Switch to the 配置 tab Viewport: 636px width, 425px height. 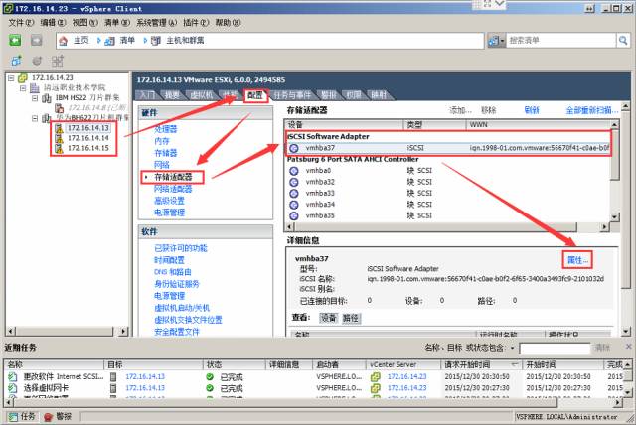(x=255, y=95)
